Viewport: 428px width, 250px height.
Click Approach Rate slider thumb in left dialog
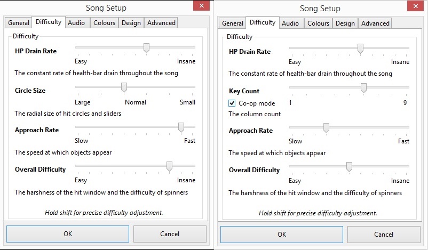click(181, 127)
